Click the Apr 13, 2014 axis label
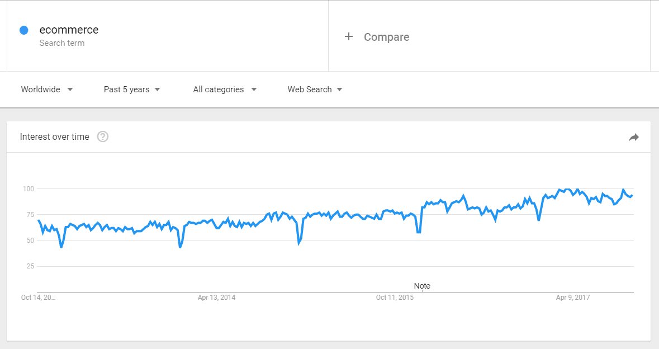The height and width of the screenshot is (349, 659). coord(216,298)
